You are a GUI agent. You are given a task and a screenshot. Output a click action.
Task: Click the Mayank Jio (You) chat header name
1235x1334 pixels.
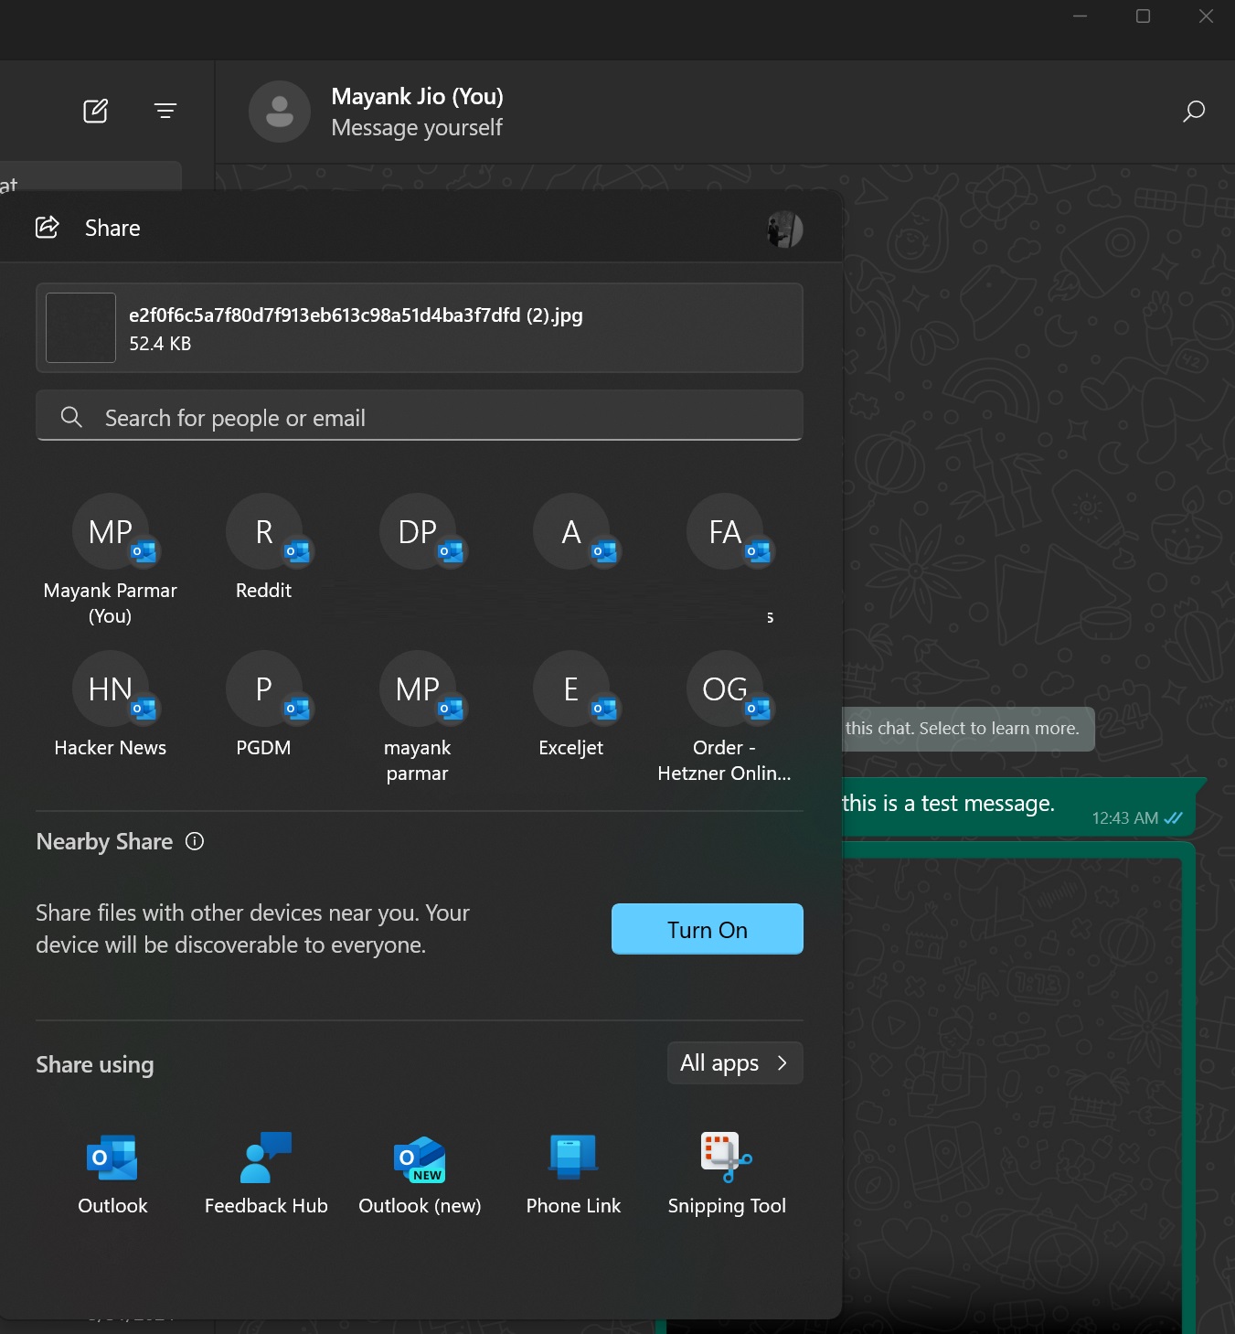pyautogui.click(x=417, y=96)
